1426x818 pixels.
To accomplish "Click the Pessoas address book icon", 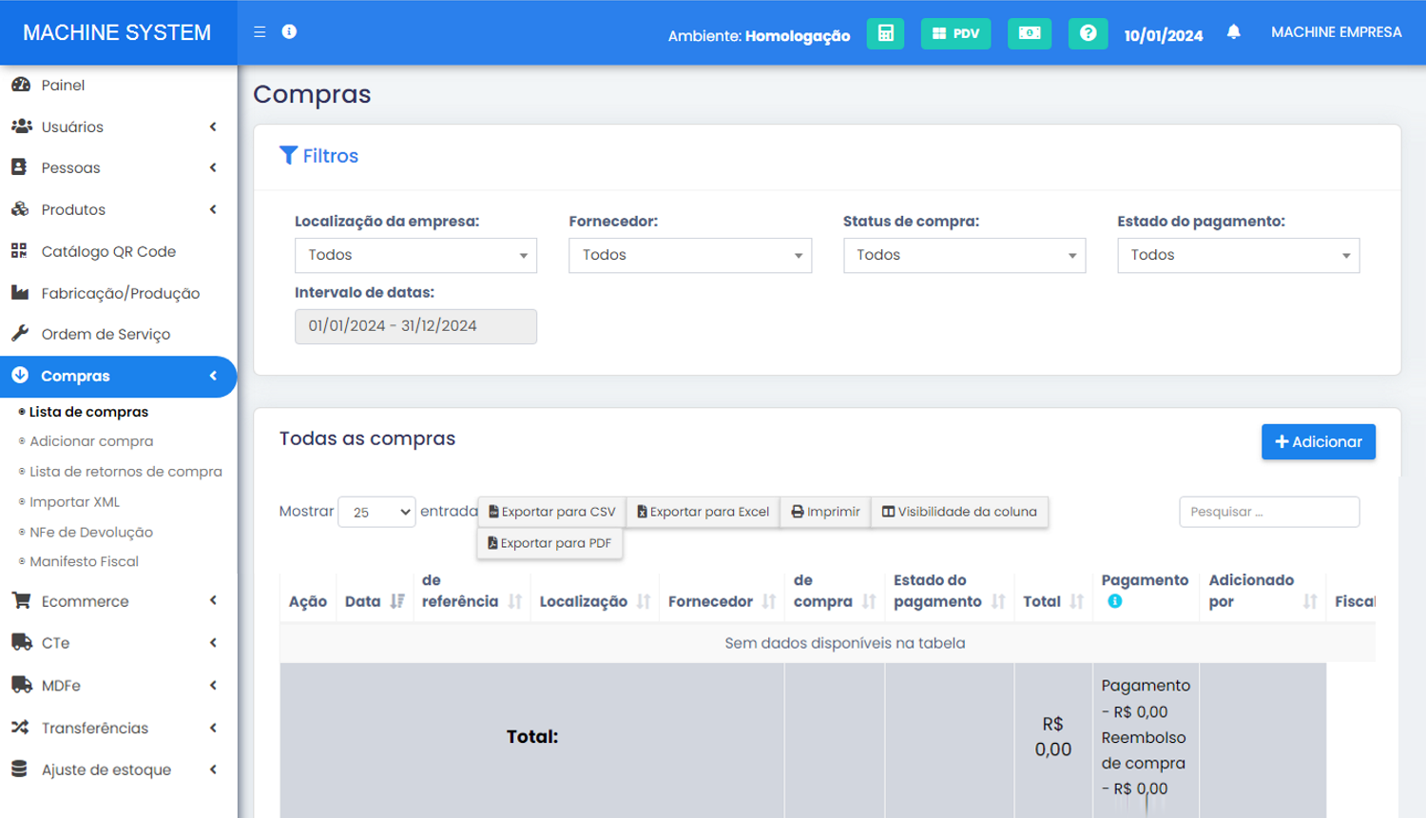I will coord(19,167).
